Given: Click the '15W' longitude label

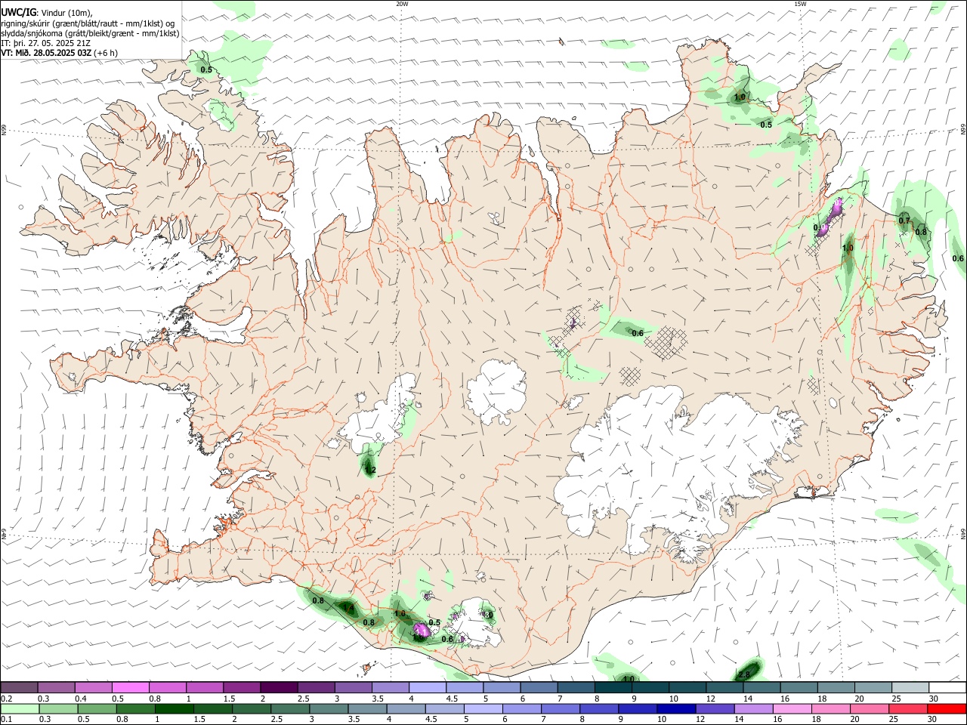Looking at the screenshot, I should pyautogui.click(x=800, y=4).
